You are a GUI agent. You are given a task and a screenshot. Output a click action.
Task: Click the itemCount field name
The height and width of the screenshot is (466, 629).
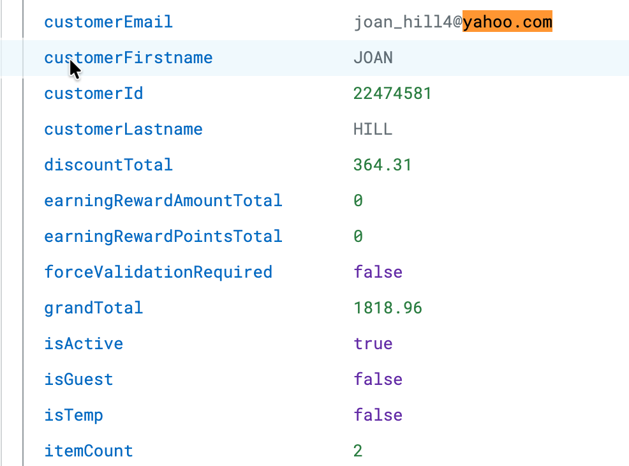click(88, 451)
